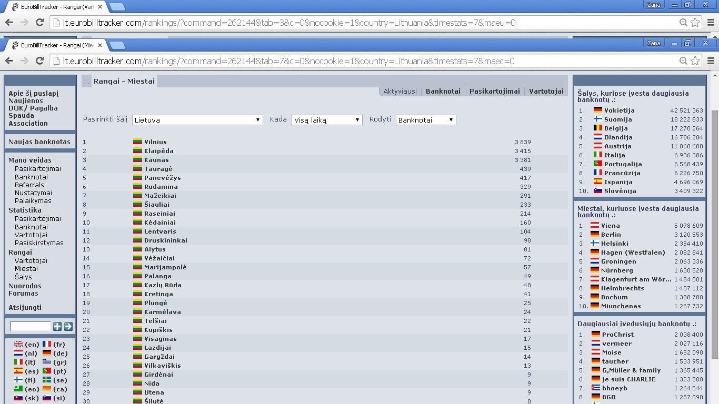
Task: Open 'Naujas banknotas' sidebar link
Action: [x=39, y=142]
